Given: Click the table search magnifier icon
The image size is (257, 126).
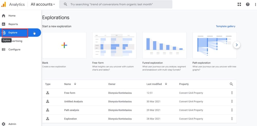Looking at the screenshot, I should click(231, 84).
